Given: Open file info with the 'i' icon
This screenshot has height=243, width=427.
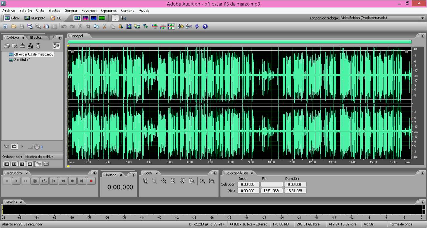Looking at the screenshot, I should click(46, 26).
